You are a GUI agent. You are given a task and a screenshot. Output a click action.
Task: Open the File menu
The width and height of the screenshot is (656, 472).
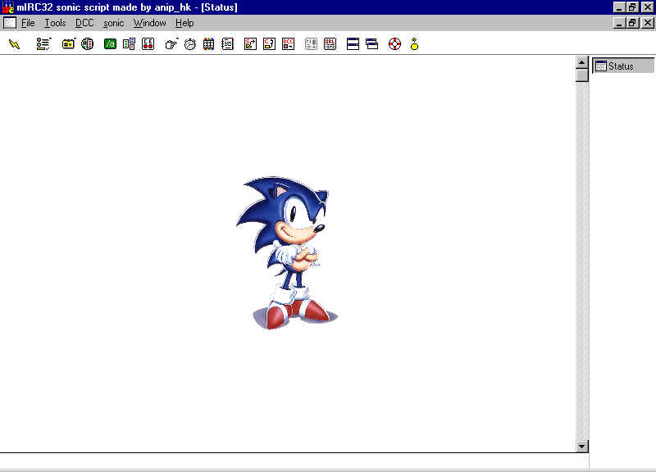point(28,23)
